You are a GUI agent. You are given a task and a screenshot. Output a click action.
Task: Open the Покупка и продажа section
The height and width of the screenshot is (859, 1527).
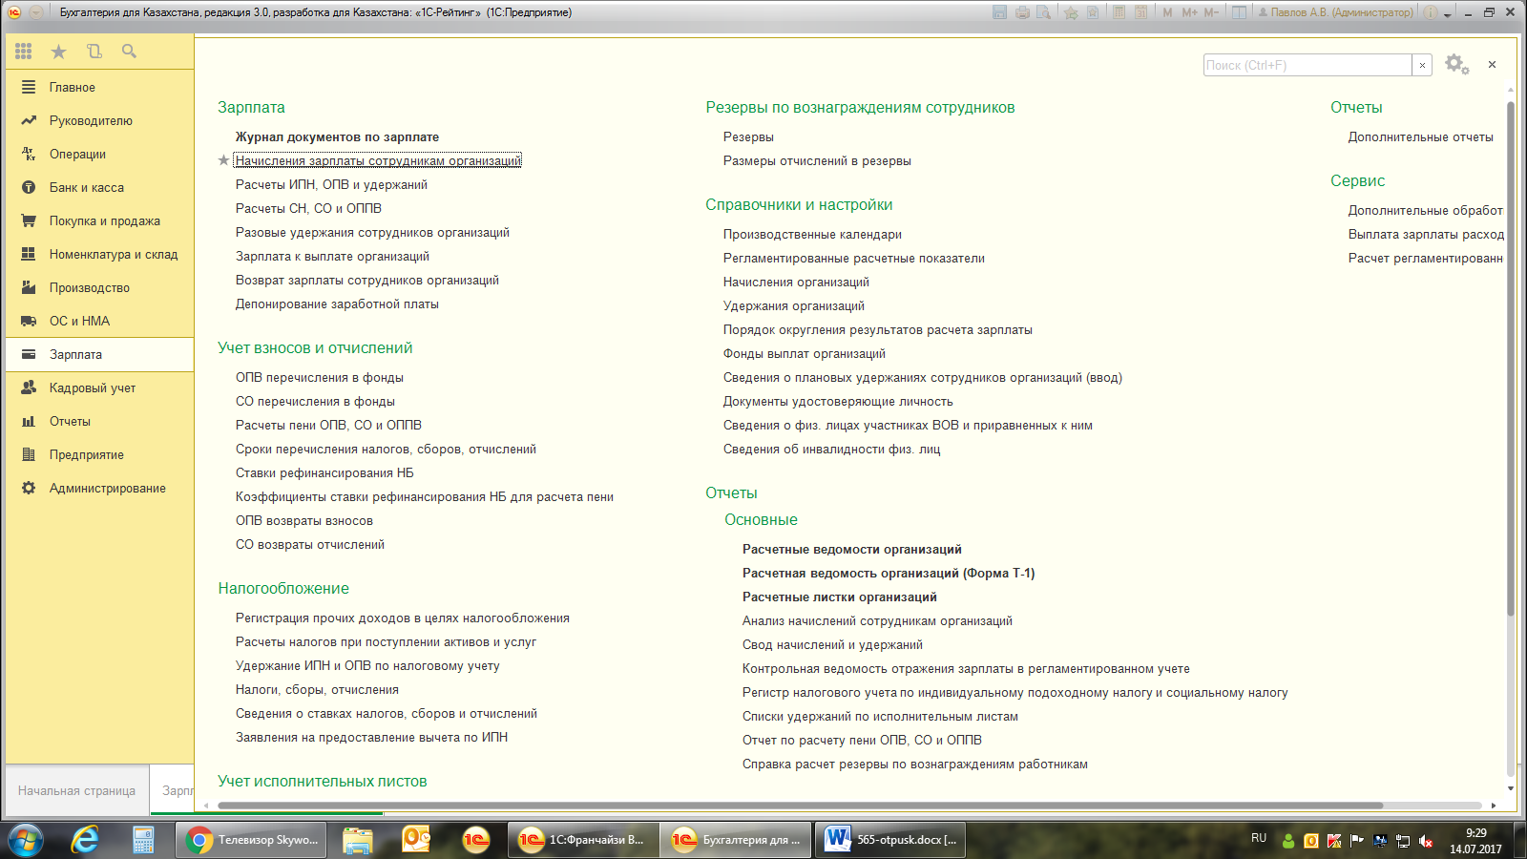(x=99, y=220)
